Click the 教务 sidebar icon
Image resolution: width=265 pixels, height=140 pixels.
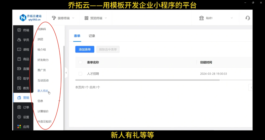[x=19, y=88]
